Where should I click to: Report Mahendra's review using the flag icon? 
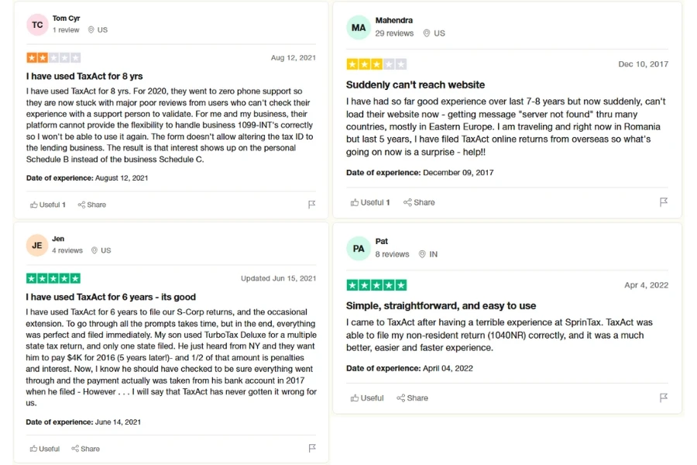coord(664,201)
